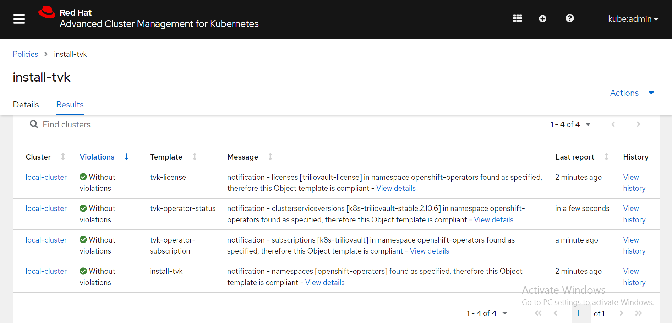The width and height of the screenshot is (672, 323).
Task: Select the Results tab
Action: (70, 105)
